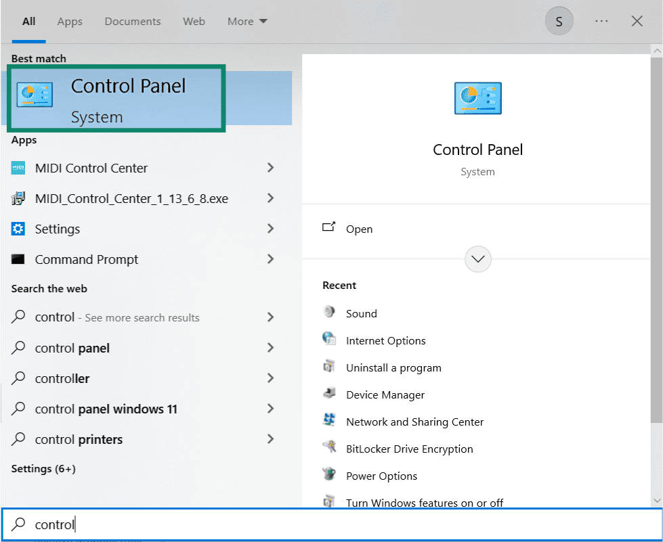
Task: Switch to the Documents search tab
Action: pos(132,21)
